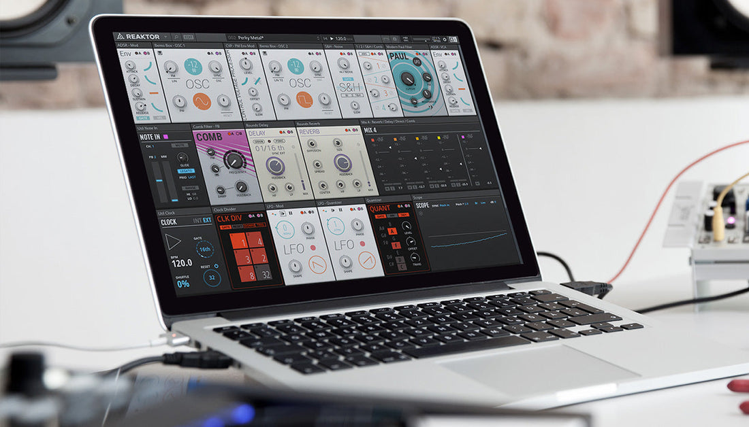Click the ATTACK knob on ADSR-Mod Env

pyautogui.click(x=131, y=66)
